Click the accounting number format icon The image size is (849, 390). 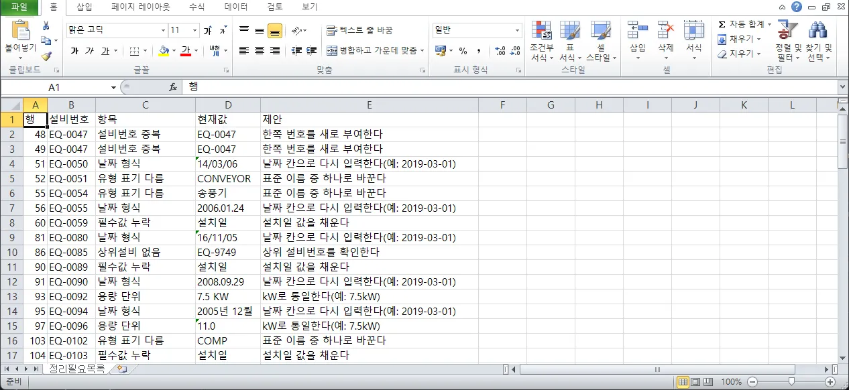tap(441, 51)
